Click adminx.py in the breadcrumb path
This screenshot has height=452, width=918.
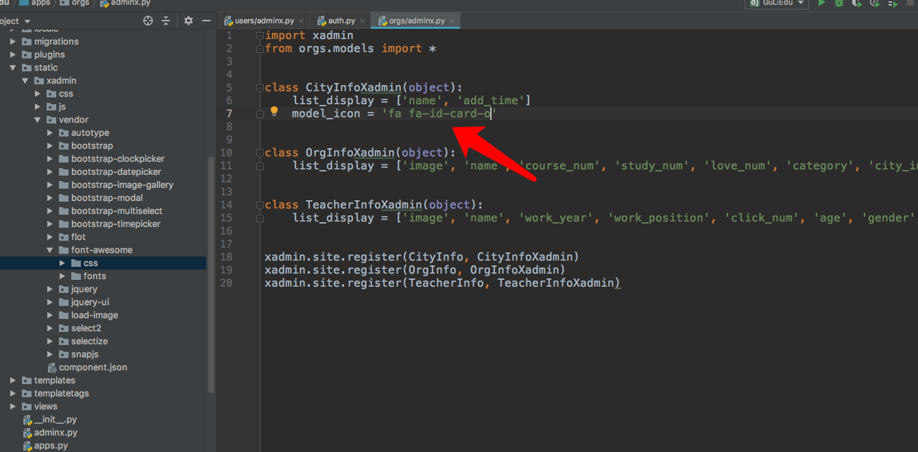[x=125, y=3]
